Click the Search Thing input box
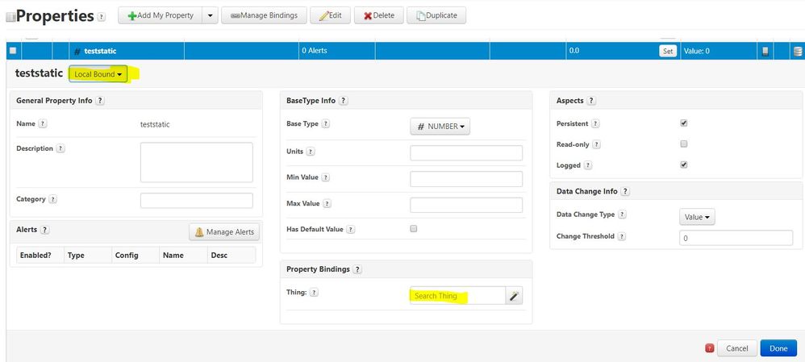805x362 pixels. (x=458, y=296)
